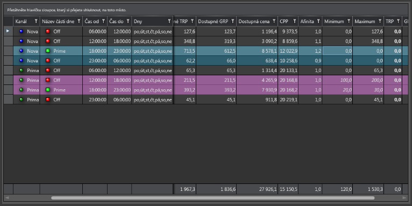Select the CPP cell 12 022,9
Screen dimensions: 412x206
288,51
